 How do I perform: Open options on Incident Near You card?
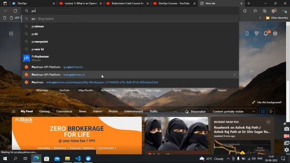click(268, 122)
